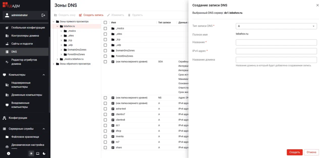Viewport: 323px width, 158px height.
Task: Close the DNS record creation panel
Action: click(x=317, y=5)
